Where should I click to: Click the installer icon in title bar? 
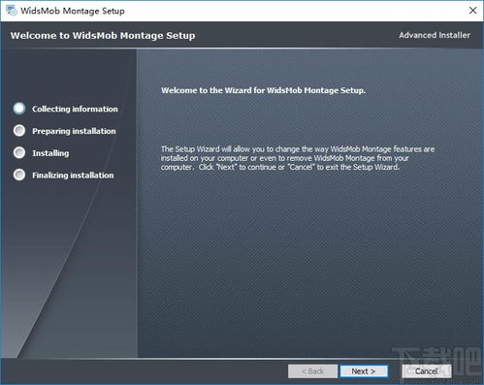tap(12, 11)
